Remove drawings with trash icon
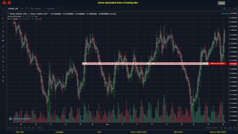Viewport: 238px width, 134px height. pyautogui.click(x=3, y=81)
